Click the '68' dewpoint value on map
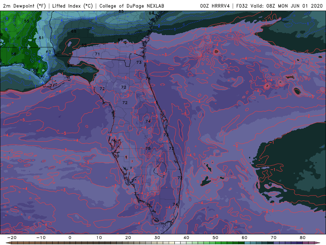 (74, 31)
